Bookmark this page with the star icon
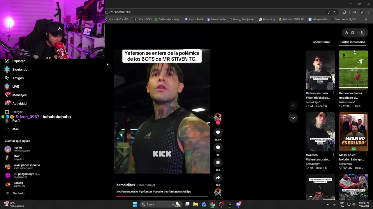Screen dimensions: 373x209 click(335, 12)
